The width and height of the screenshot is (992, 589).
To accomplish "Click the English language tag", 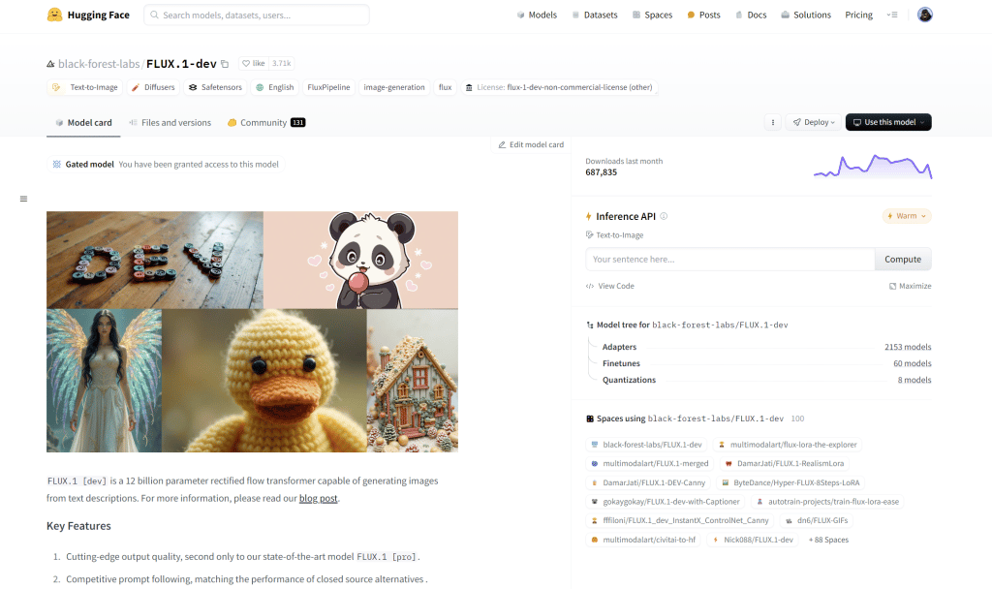I will pyautogui.click(x=274, y=87).
